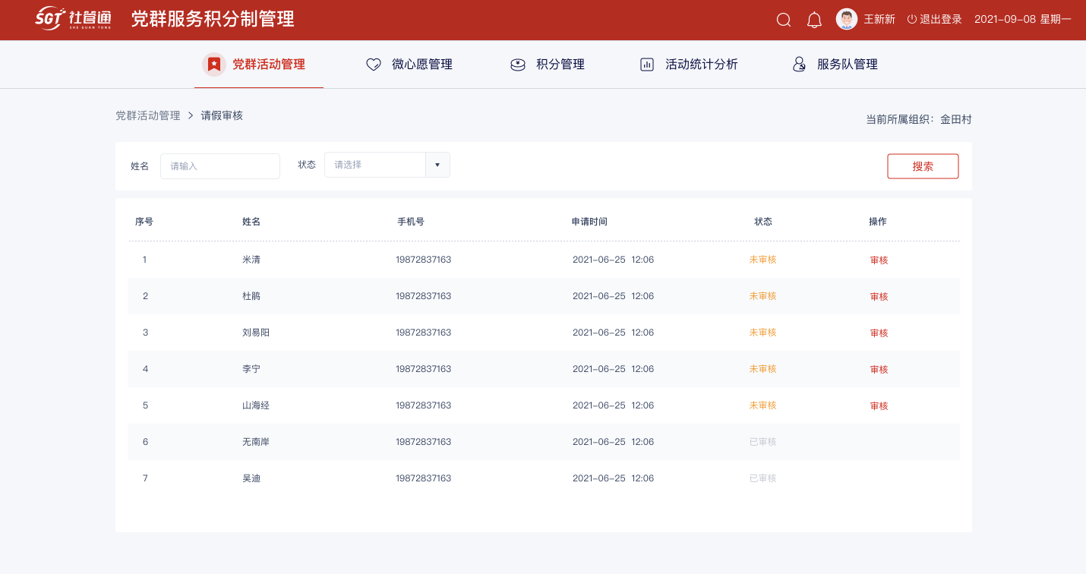Click the 搜索 button
The width and height of the screenshot is (1086, 574).
tap(923, 166)
